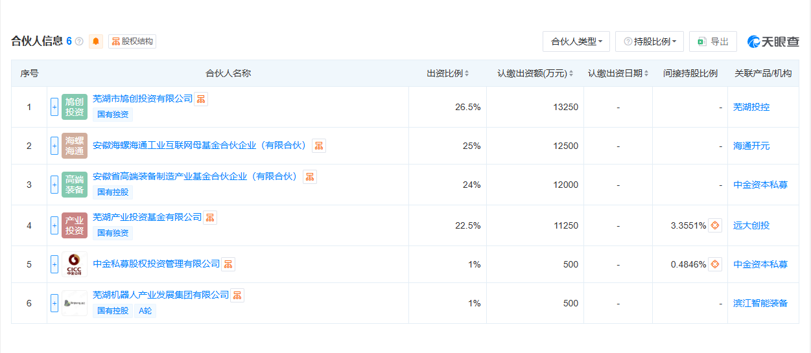The height and width of the screenshot is (353, 811).
Task: Click equity structure icon next to 中金私募股权投资管理有限公司
Action: tap(228, 264)
